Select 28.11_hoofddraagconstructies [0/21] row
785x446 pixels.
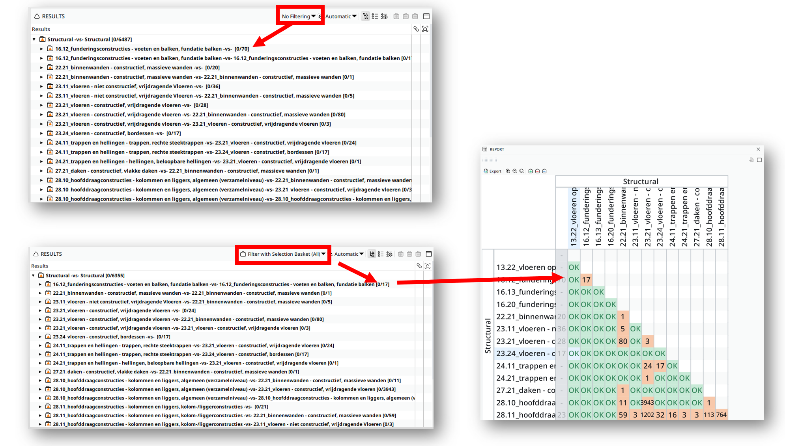(157, 407)
